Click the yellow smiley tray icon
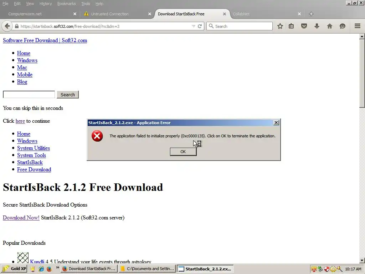 pos(333,269)
